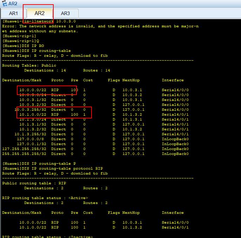The image size is (241, 238).
Task: Click the 10.0.3.2/32 destination entry
Action: click(x=33, y=105)
